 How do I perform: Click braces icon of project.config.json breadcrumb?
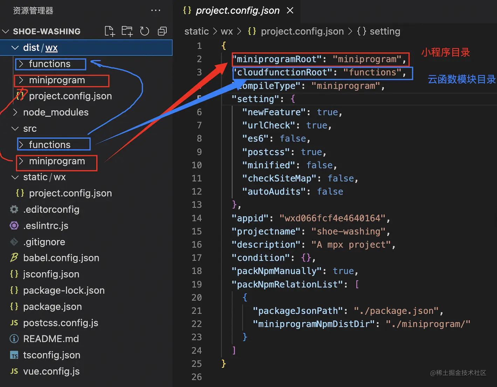tap(252, 31)
